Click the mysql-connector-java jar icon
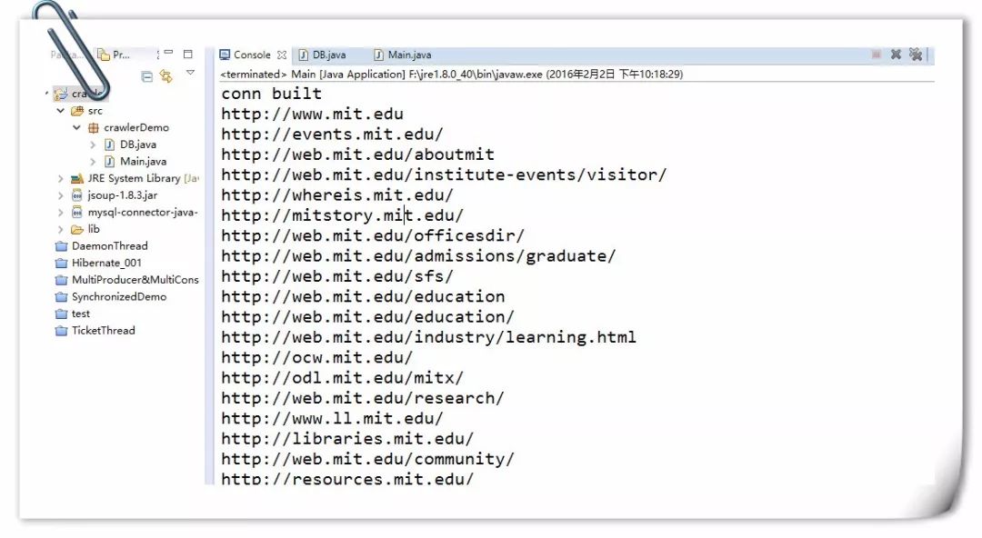The image size is (982, 538). click(77, 213)
